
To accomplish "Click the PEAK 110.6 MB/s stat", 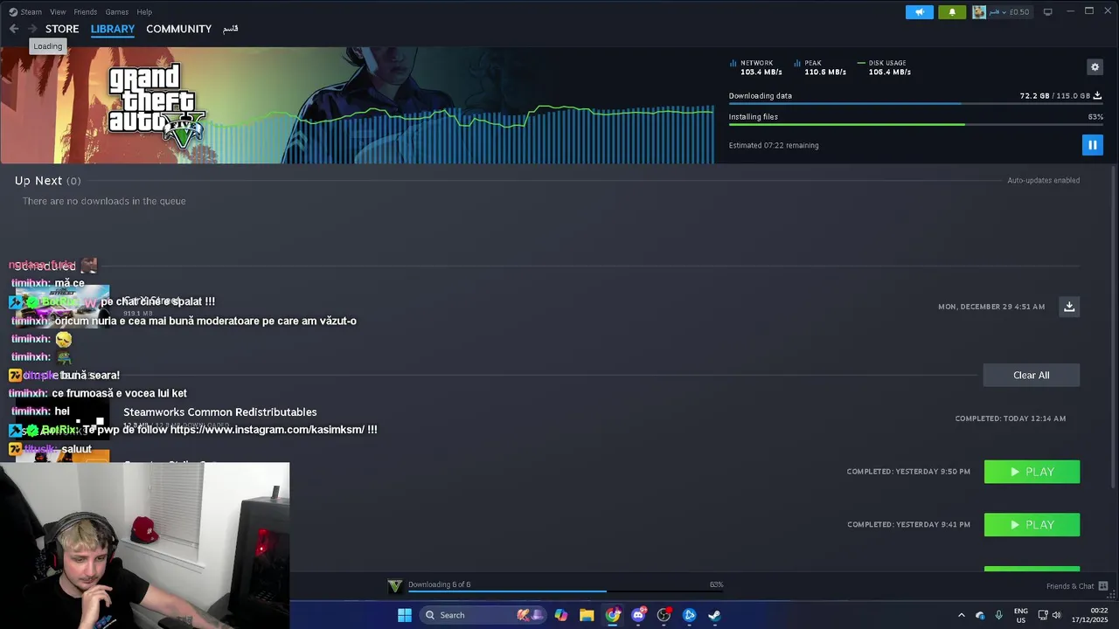I will pyautogui.click(x=820, y=67).
